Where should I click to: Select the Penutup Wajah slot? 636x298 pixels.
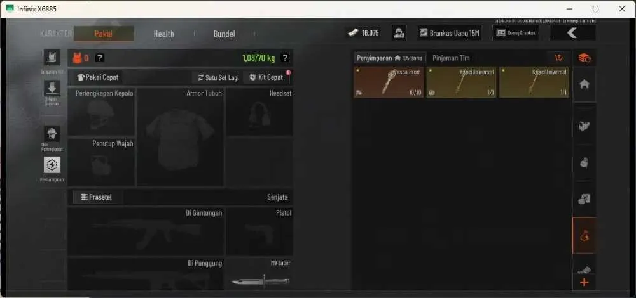pyautogui.click(x=101, y=162)
